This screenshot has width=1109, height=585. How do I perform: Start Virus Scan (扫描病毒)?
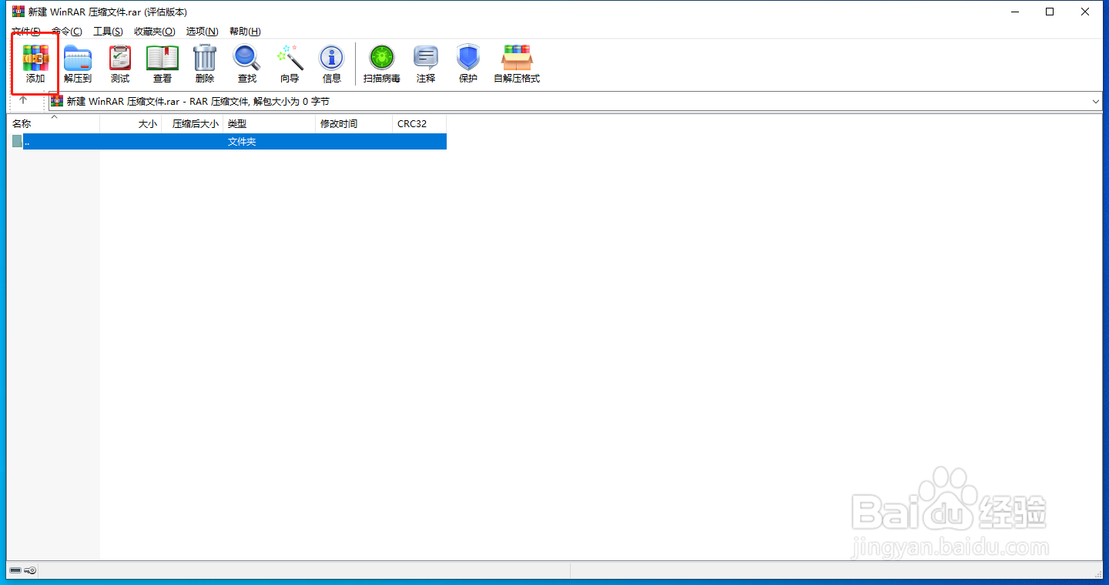[382, 63]
